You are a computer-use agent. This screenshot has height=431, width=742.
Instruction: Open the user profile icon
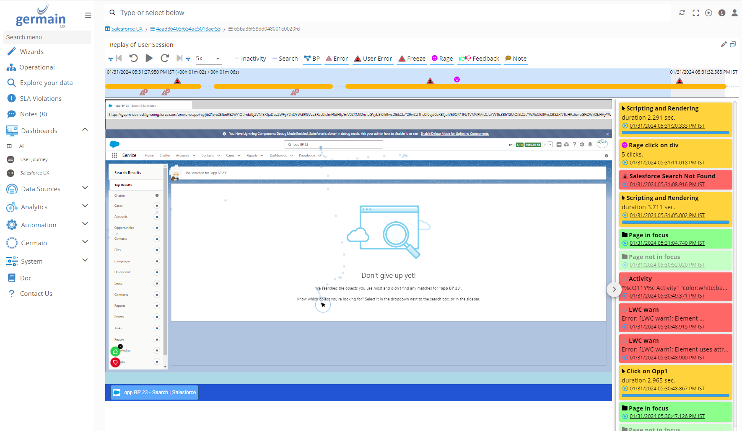(734, 13)
